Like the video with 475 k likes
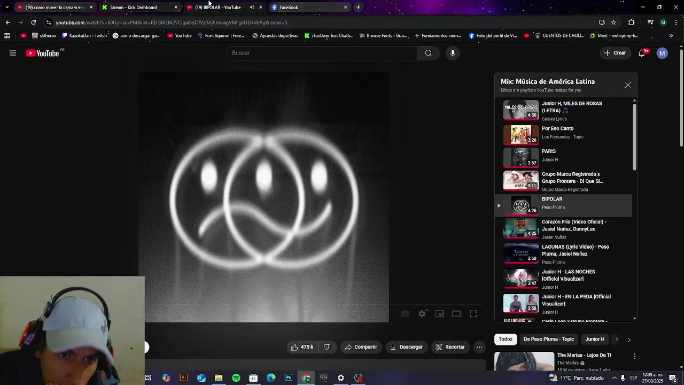 302,347
